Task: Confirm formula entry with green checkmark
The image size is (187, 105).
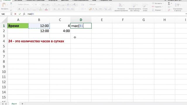Action: pos(20,14)
